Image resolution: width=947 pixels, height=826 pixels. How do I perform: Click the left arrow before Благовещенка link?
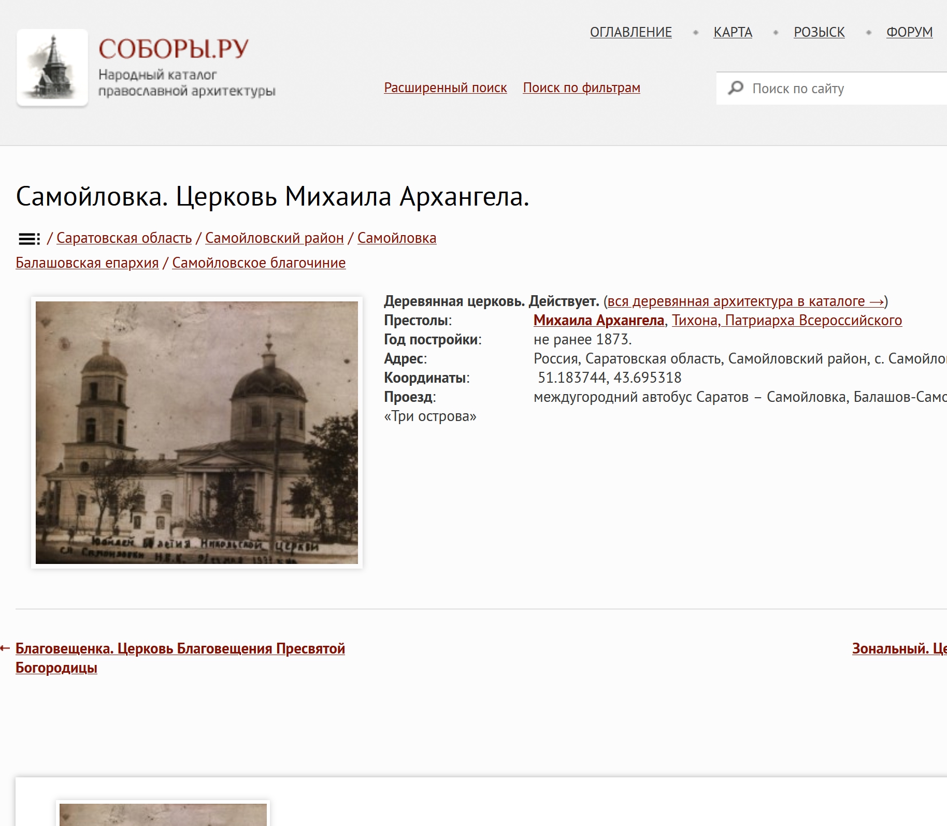pos(5,648)
